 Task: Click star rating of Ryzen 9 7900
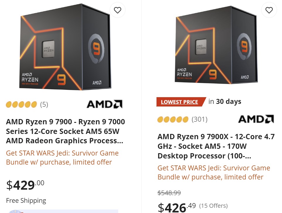pos(21,104)
